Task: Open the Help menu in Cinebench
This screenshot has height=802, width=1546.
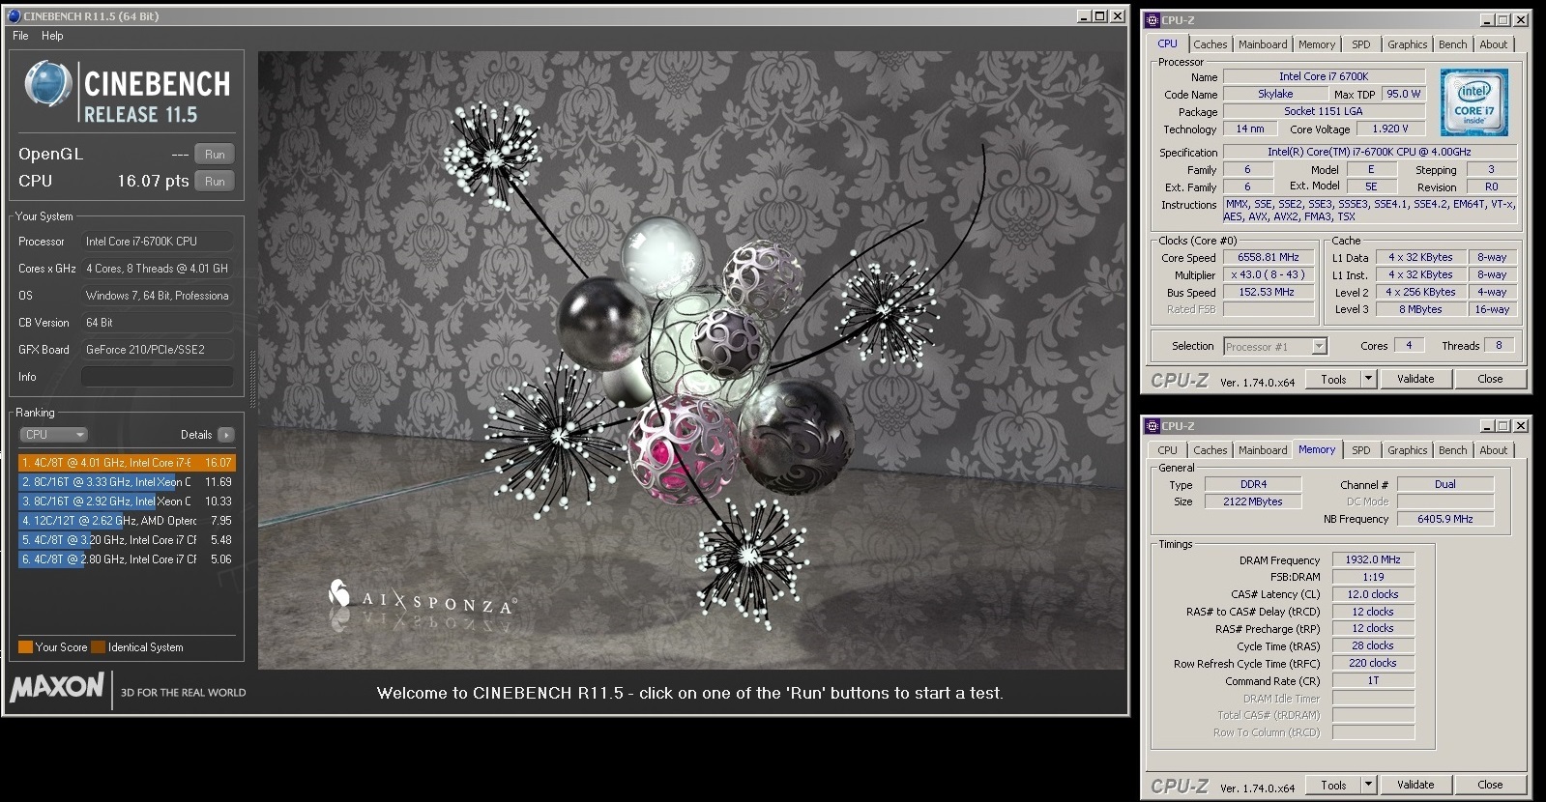Action: pyautogui.click(x=52, y=36)
